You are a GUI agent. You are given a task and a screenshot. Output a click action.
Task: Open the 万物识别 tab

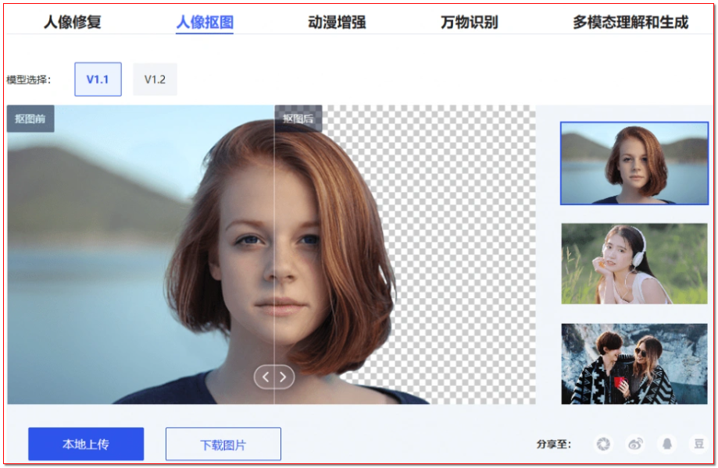pyautogui.click(x=470, y=22)
